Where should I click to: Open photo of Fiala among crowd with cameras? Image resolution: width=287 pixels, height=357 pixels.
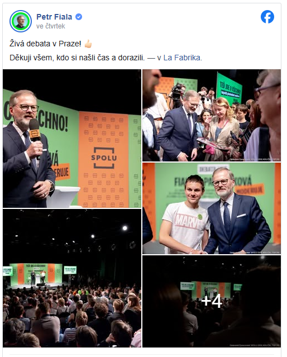[212, 116]
